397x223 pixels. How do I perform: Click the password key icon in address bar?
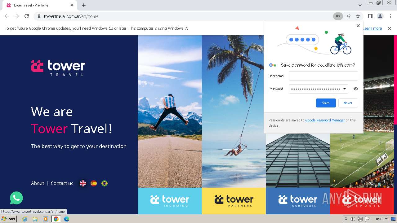(338, 16)
